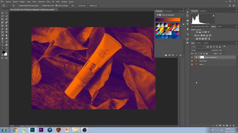238x133 pixels.
Task: Select the Move tool
Action: 2,13
